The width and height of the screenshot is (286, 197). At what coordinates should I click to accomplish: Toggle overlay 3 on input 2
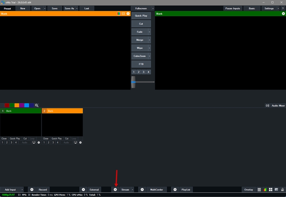[x=53, y=142]
